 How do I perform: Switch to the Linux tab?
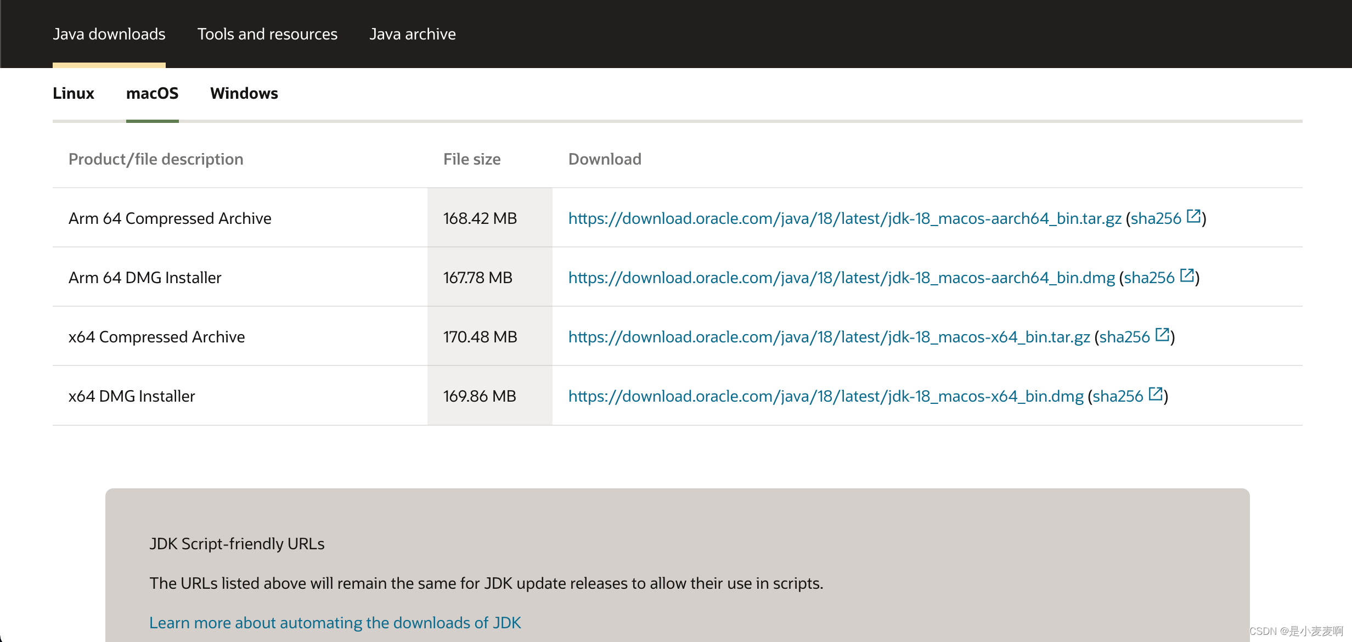point(74,93)
